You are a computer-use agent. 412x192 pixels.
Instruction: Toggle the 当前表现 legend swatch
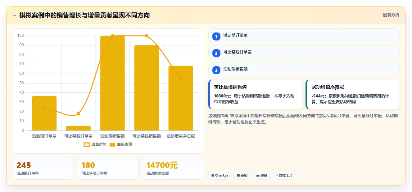[x=112, y=144]
